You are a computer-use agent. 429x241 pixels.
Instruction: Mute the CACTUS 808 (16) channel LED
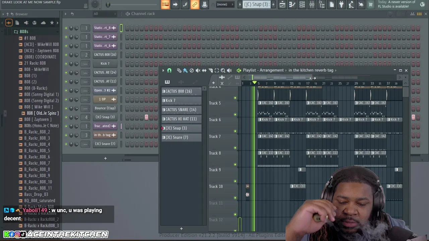pyautogui.click(x=66, y=55)
